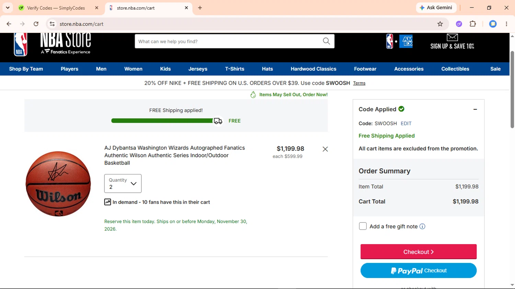Open the tab search dropdown arrow
Viewport: 515px width, 289px height.
8,8
